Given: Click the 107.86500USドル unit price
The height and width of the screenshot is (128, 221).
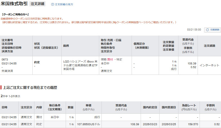Looking at the screenshot, I should pos(89,124).
